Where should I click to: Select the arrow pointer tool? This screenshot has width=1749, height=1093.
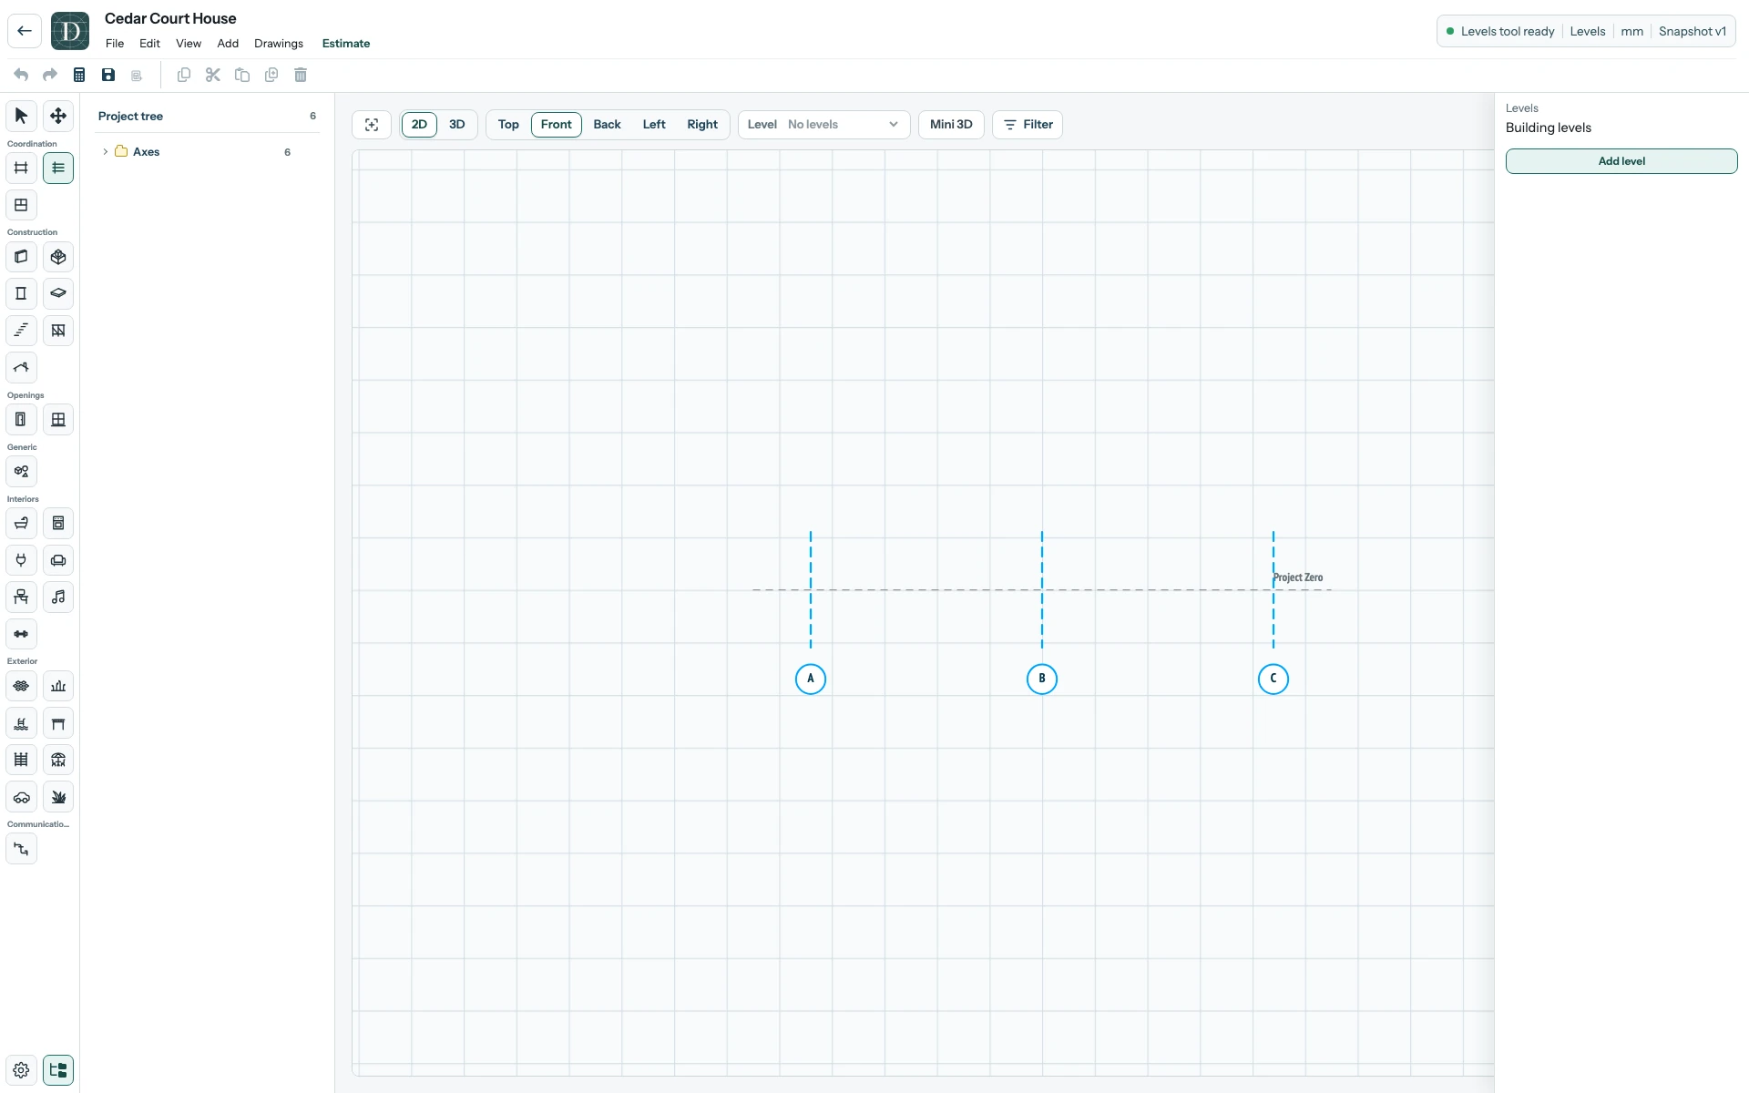pos(21,116)
